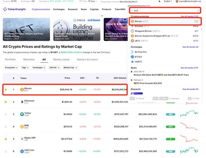The width and height of the screenshot is (206, 158).
Task: Open the English language dropdown
Action: [168, 1]
